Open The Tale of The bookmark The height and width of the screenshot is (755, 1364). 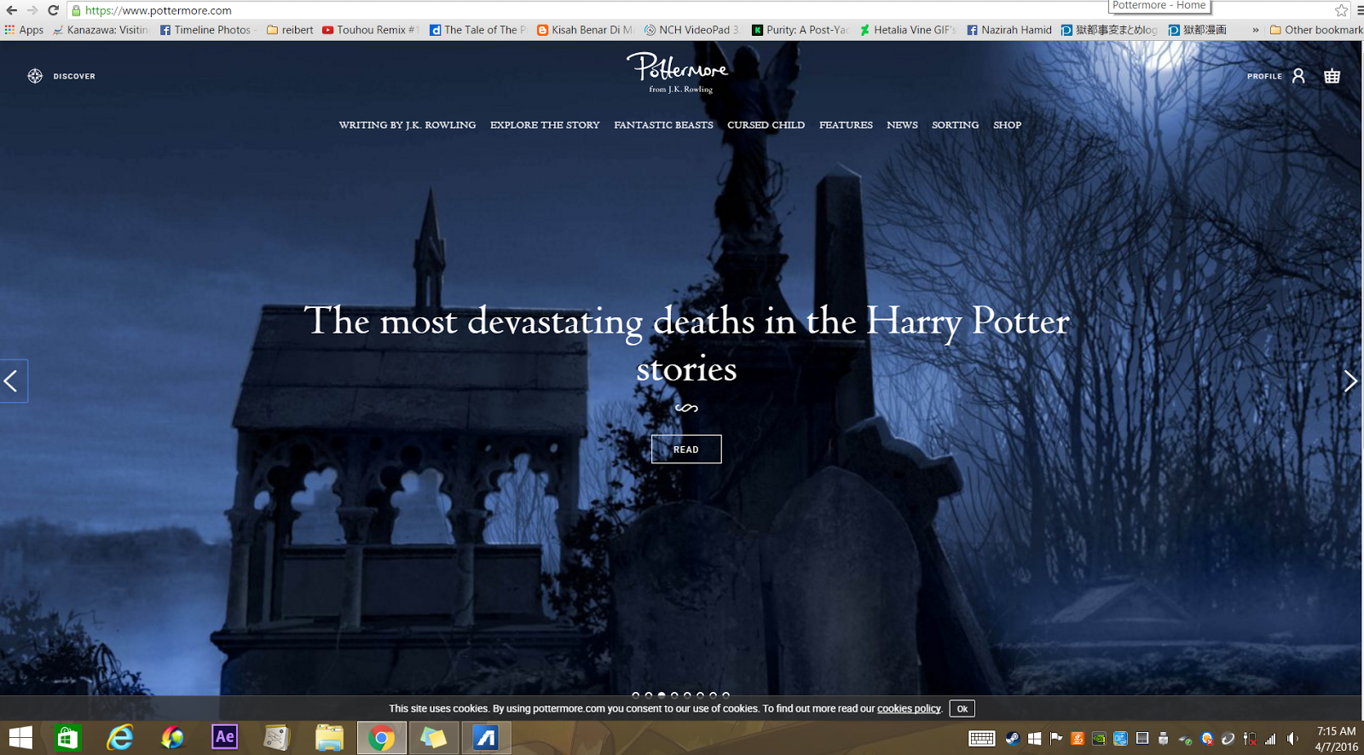pos(479,30)
